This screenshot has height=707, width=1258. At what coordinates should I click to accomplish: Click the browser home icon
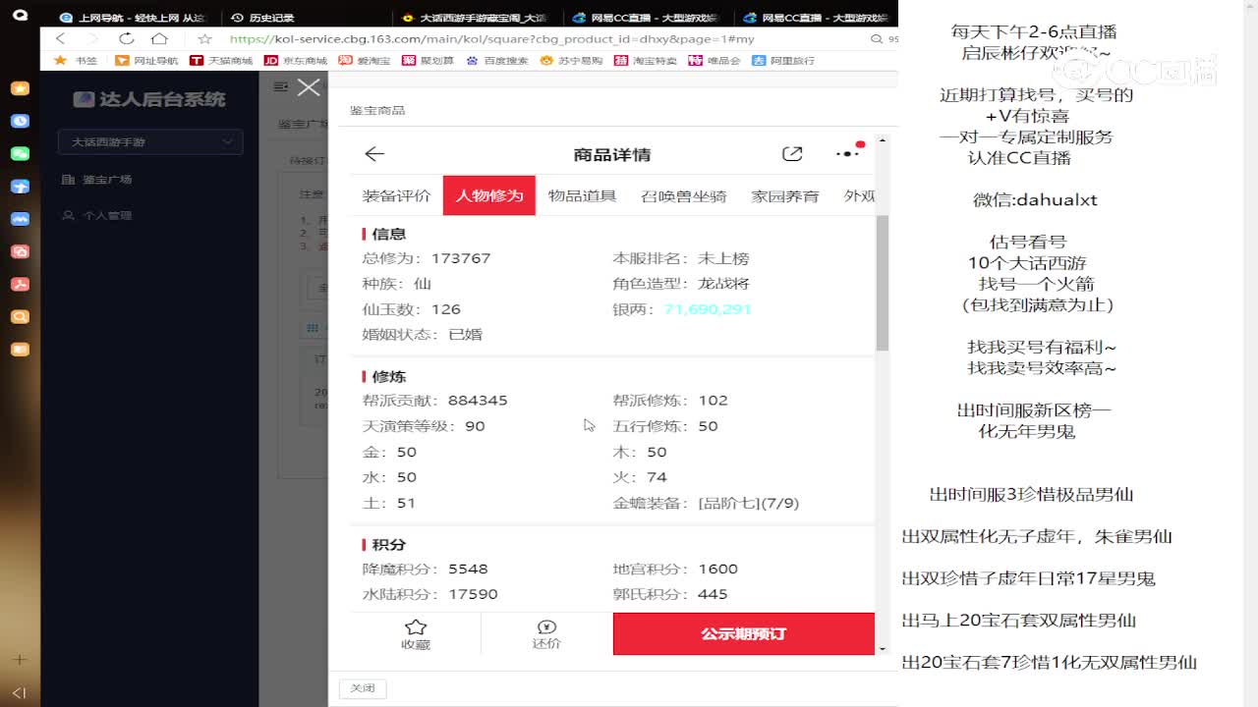159,38
